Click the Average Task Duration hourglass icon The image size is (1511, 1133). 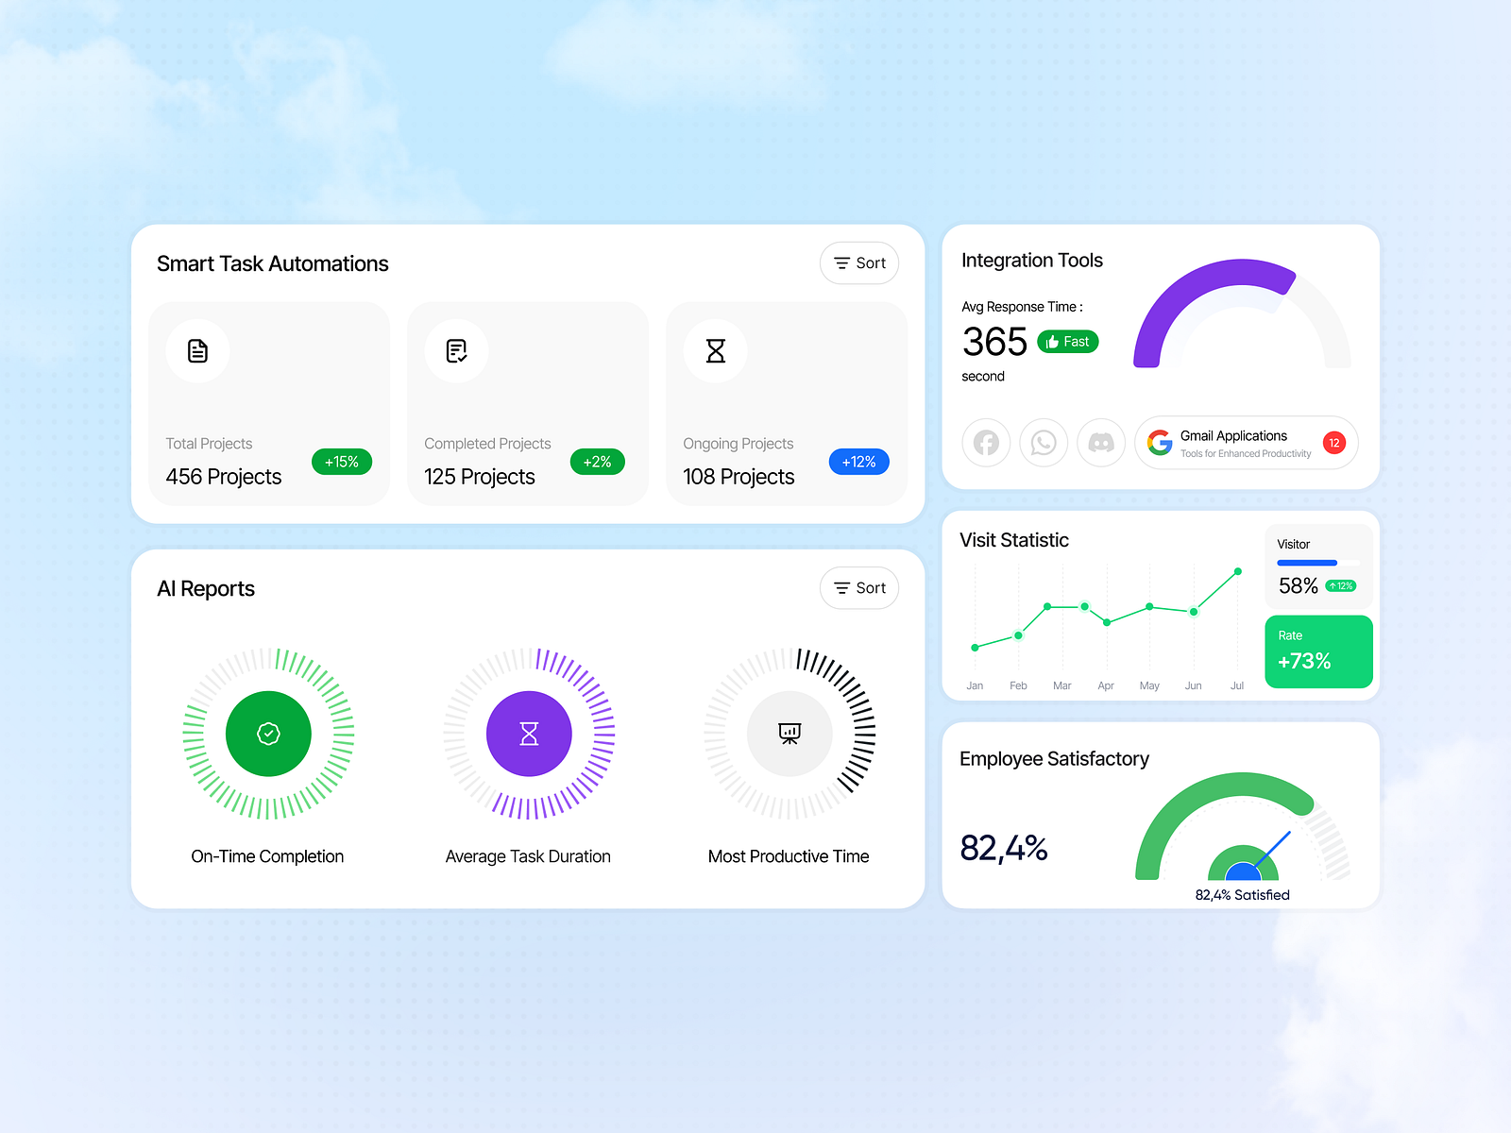point(528,734)
